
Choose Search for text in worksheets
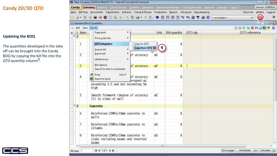tap(110, 69)
